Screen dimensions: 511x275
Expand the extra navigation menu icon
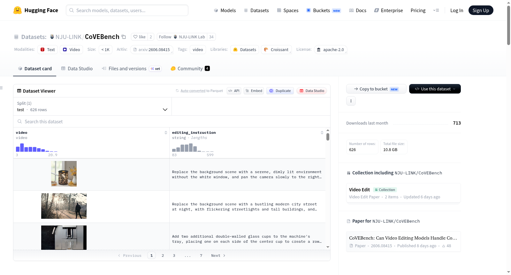pyautogui.click(x=436, y=10)
